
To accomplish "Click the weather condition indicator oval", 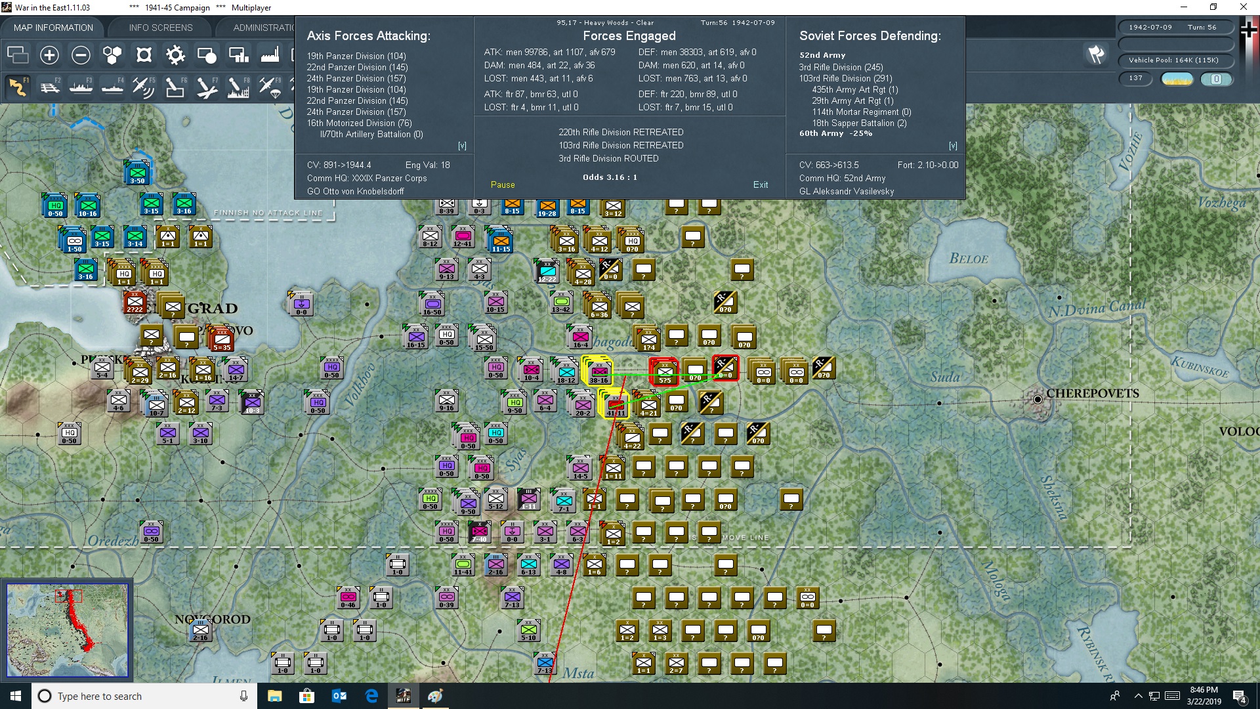I will (x=1177, y=78).
